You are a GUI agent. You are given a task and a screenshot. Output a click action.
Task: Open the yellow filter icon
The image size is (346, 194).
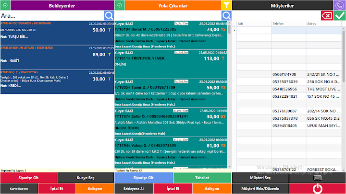(x=226, y=5)
